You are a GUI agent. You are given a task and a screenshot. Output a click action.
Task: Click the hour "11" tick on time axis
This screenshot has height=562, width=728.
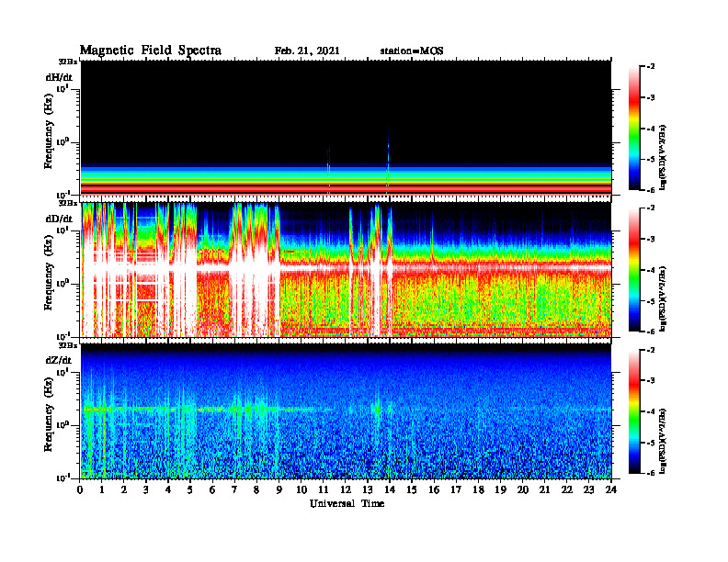click(x=324, y=490)
